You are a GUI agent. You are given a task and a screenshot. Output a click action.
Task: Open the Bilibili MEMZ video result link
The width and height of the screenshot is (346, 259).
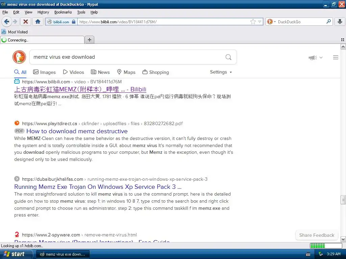(80, 89)
